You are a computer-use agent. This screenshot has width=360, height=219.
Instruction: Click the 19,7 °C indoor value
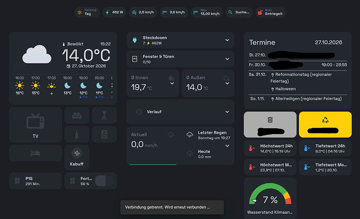coord(141,88)
